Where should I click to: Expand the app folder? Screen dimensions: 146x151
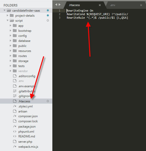[11, 25]
